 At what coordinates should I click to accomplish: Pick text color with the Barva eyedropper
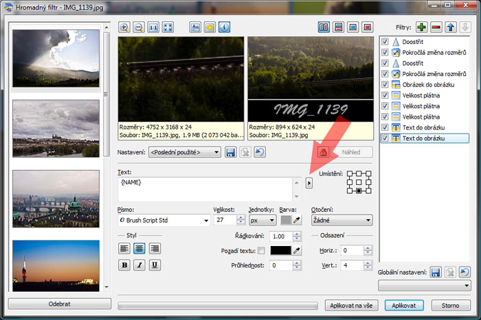[298, 220]
